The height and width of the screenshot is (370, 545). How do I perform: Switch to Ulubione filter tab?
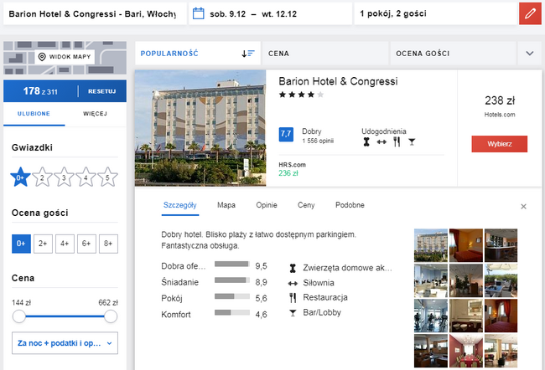click(34, 114)
